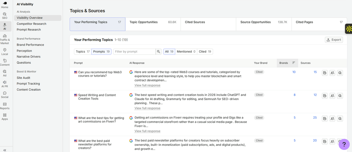Export the performing topics table
This screenshot has height=152, width=352.
coord(334,40)
